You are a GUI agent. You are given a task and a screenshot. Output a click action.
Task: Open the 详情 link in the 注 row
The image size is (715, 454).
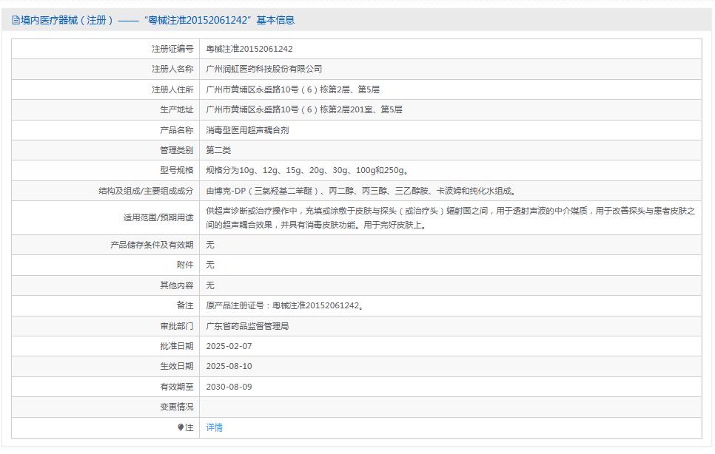pos(214,427)
